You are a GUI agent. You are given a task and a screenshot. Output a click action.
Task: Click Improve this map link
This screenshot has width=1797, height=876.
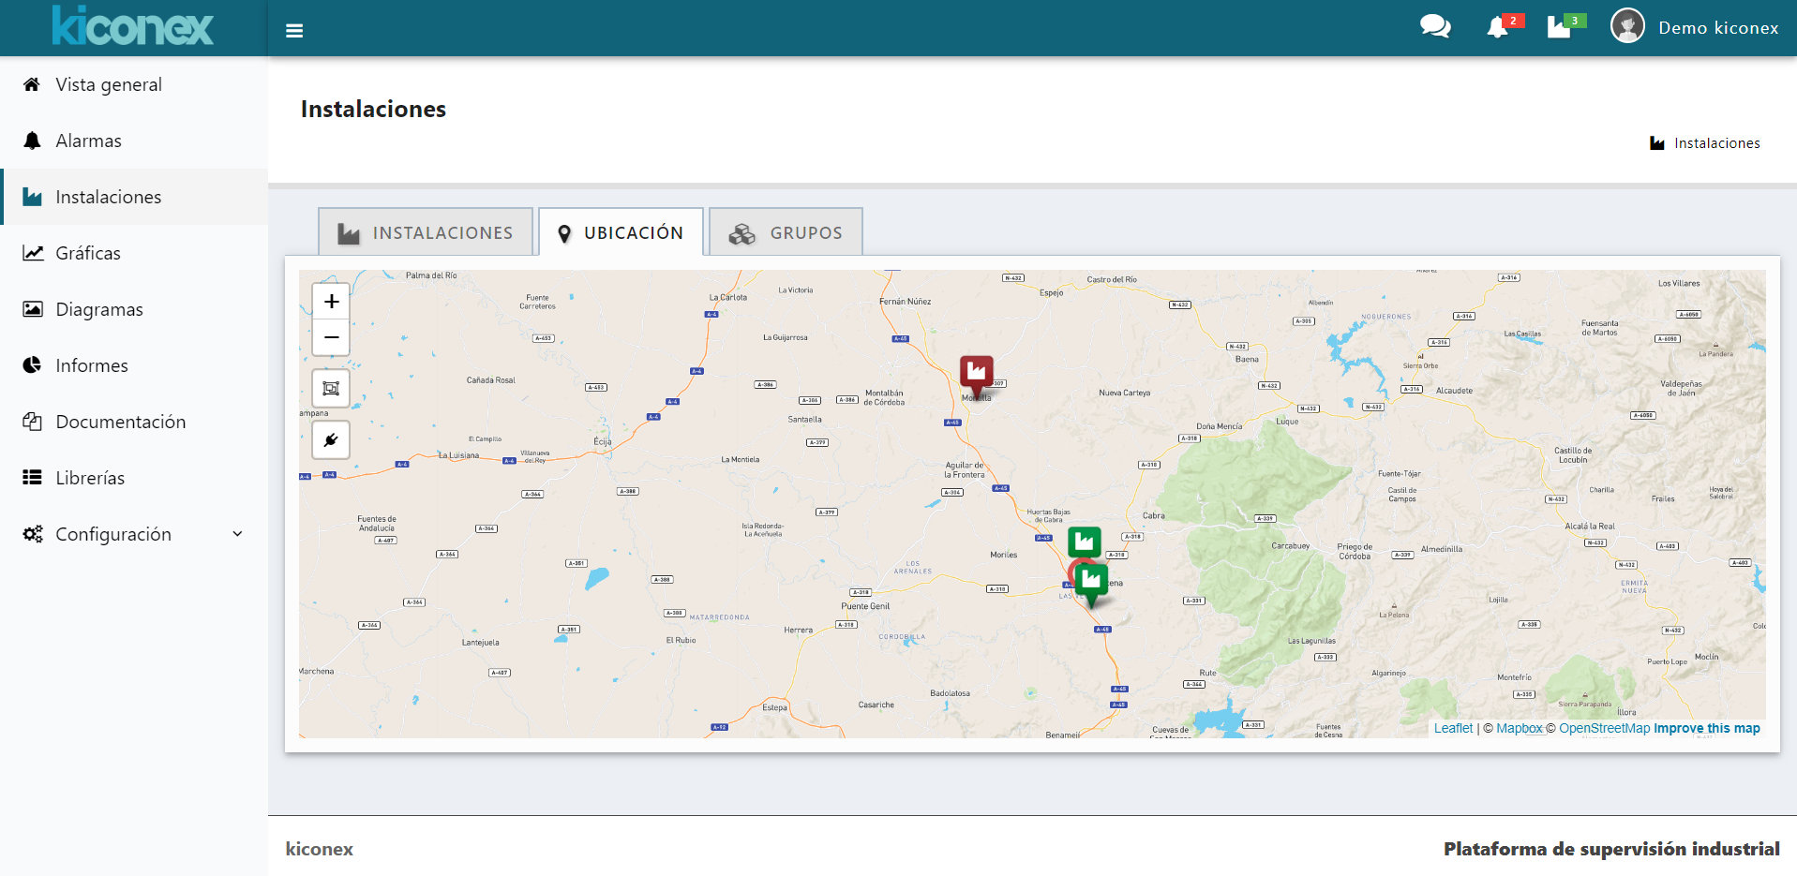click(1706, 728)
